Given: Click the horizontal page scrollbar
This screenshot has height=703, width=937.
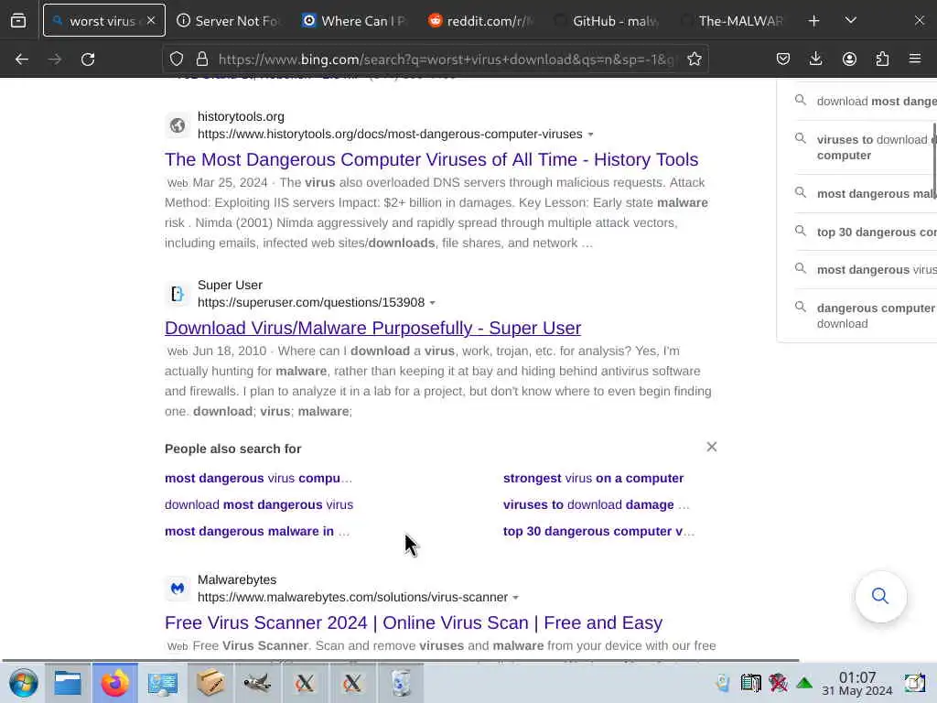Looking at the screenshot, I should 401,661.
